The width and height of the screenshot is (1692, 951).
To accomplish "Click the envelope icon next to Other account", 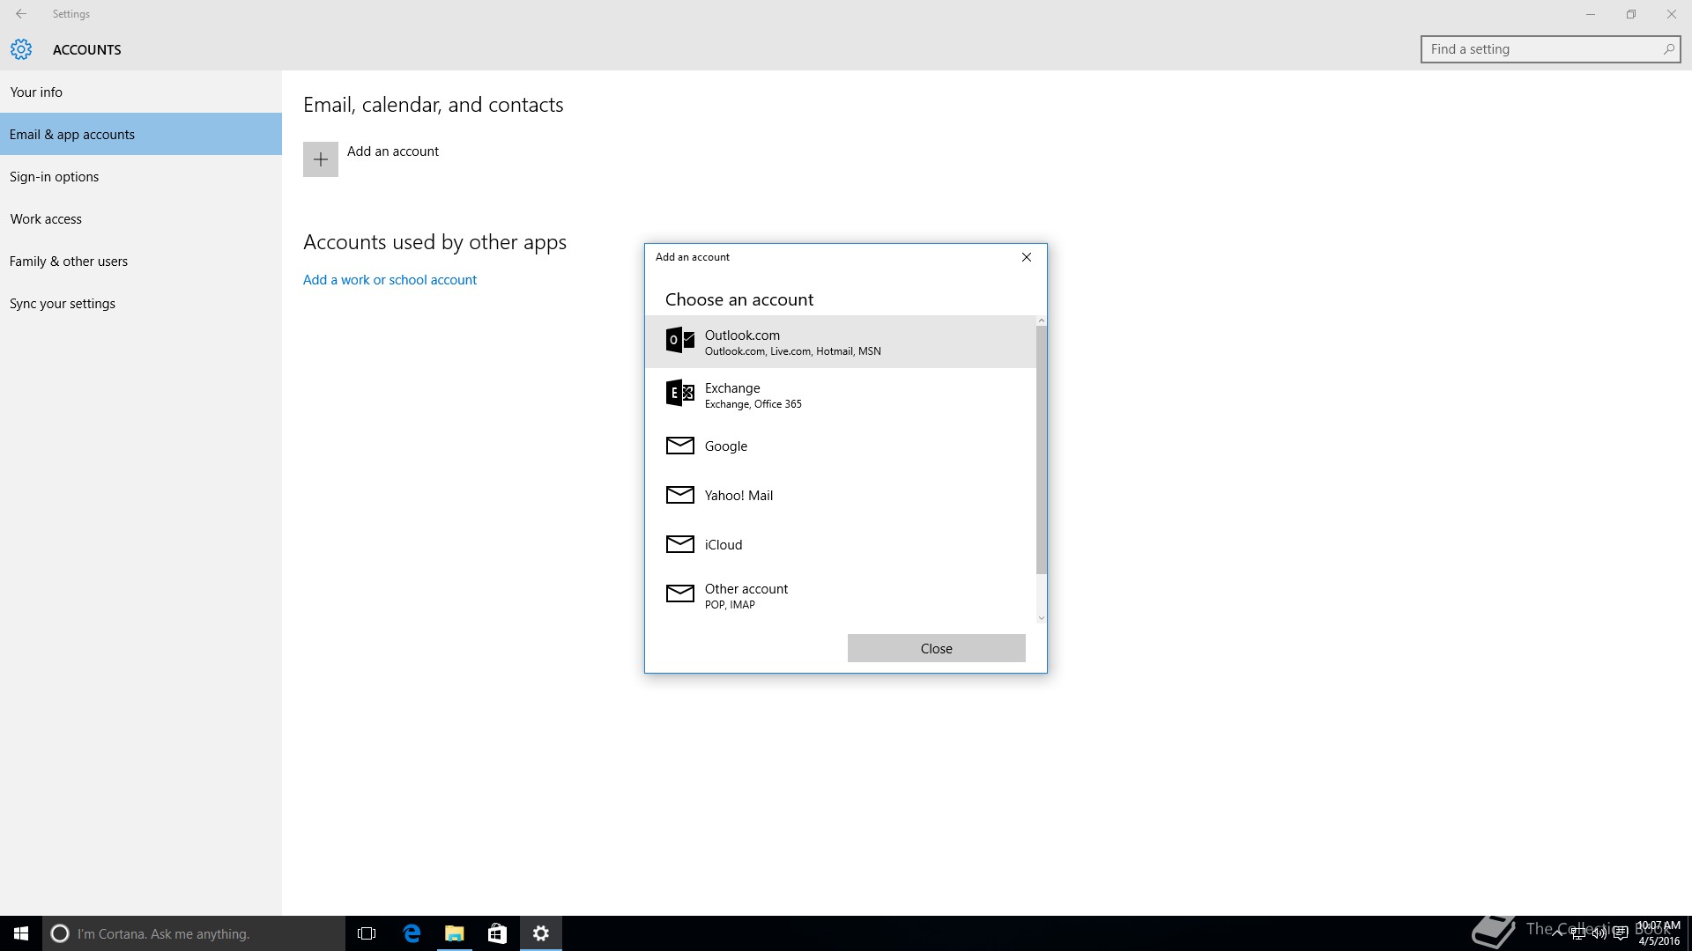I will (x=679, y=593).
